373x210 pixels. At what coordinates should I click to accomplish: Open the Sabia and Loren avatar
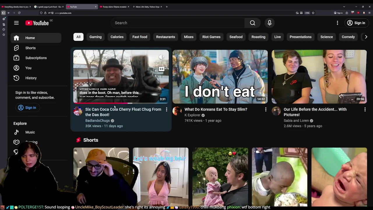pyautogui.click(x=276, y=111)
